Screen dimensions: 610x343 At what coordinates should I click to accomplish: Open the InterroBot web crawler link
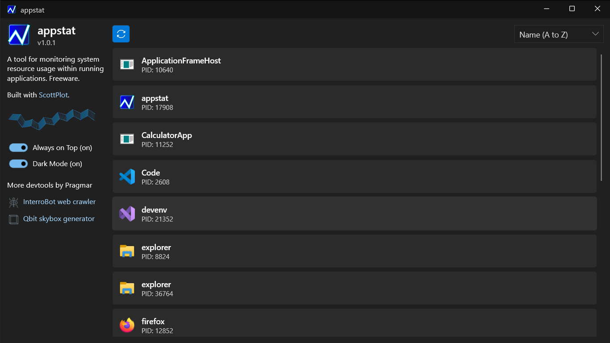click(x=59, y=202)
